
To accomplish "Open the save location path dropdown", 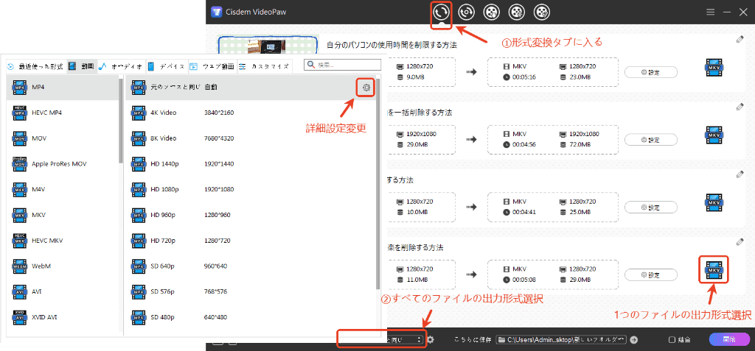I will click(562, 339).
